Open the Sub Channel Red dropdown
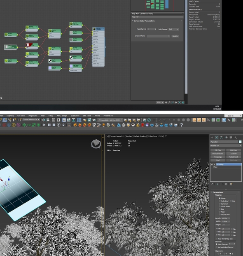 174,29
